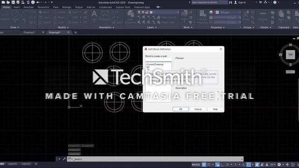Click the object color wheel swatch in Properties

click(x=211, y=13)
